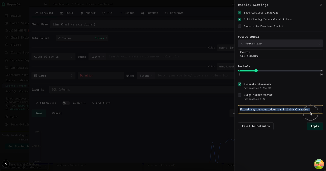Toggle the As Ratio switch
The height and width of the screenshot is (171, 326).
point(66,103)
